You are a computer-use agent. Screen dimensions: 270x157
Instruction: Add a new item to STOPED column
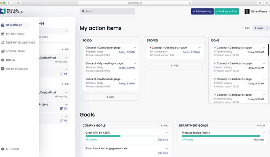[x=175, y=66]
